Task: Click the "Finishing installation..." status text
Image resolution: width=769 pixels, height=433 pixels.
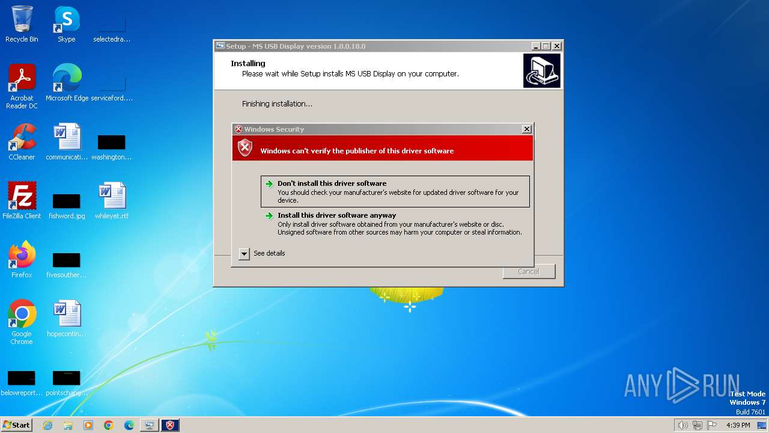Action: pos(277,104)
